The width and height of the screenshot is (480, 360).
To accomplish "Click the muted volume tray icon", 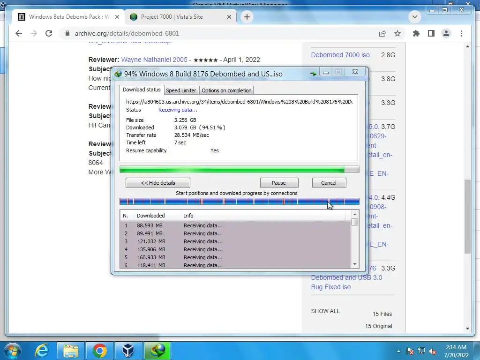I will [x=433, y=351].
